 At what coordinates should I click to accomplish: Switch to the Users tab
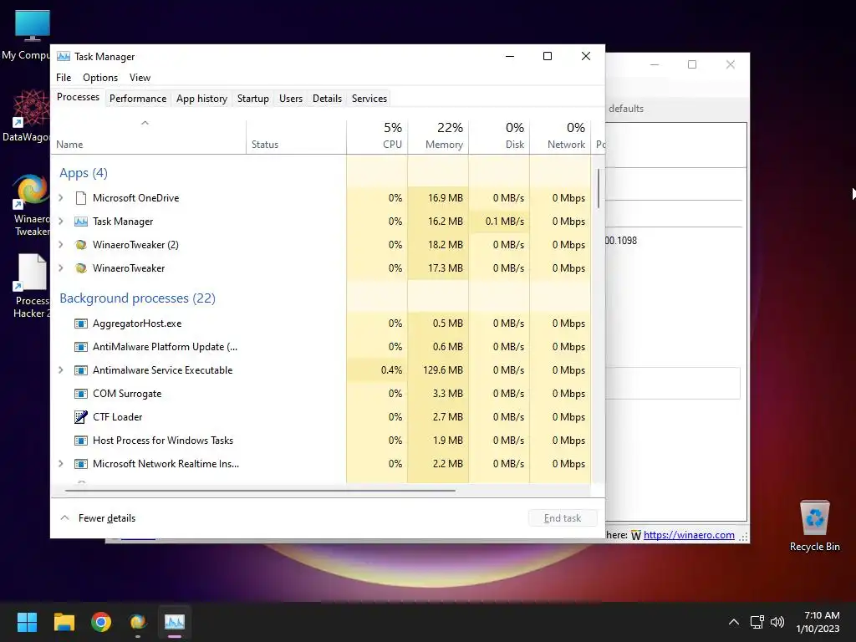[x=290, y=99]
